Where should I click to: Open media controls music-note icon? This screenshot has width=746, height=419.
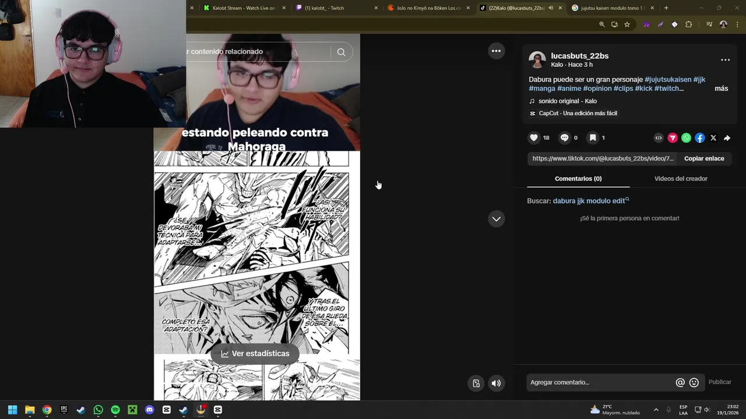coord(709,24)
